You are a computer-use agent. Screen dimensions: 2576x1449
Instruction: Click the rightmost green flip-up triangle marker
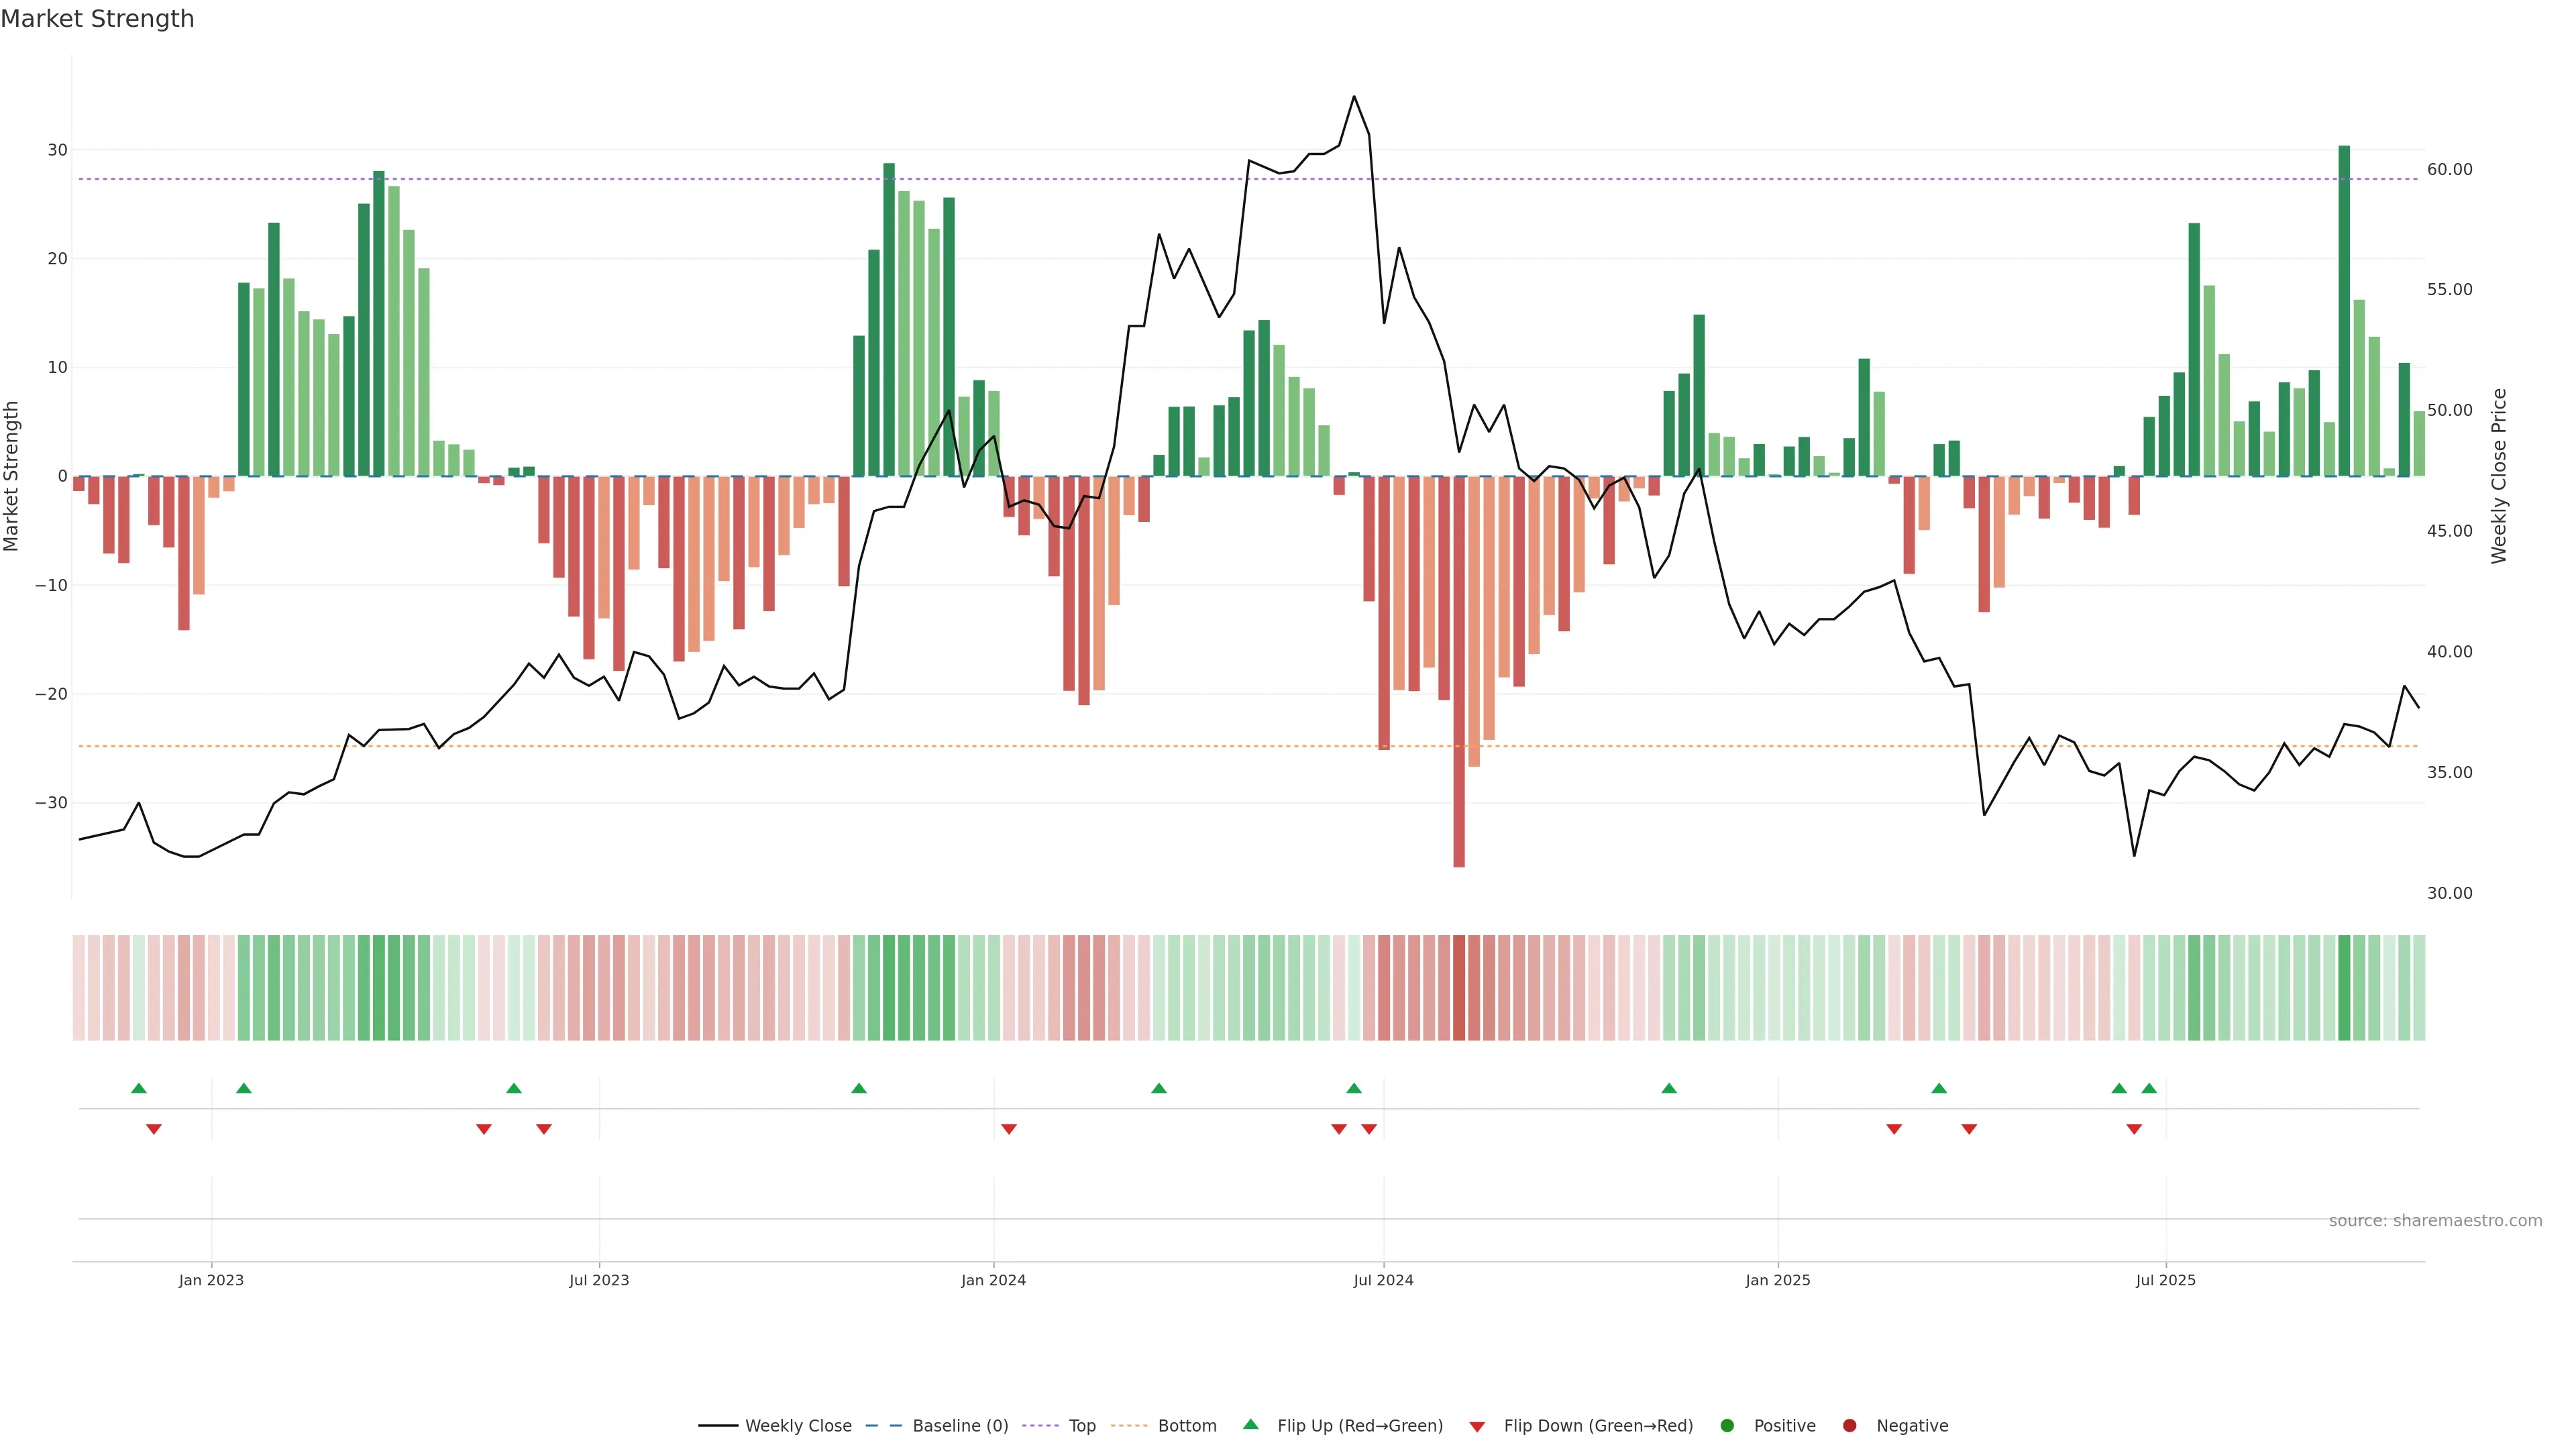(x=2149, y=1088)
